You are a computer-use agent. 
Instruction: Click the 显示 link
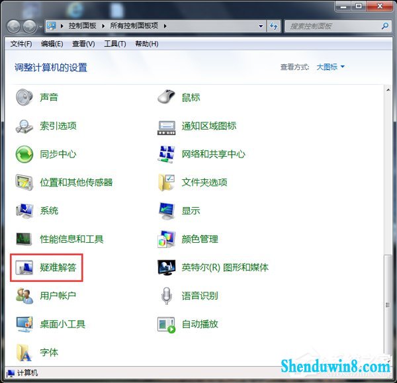pos(191,210)
